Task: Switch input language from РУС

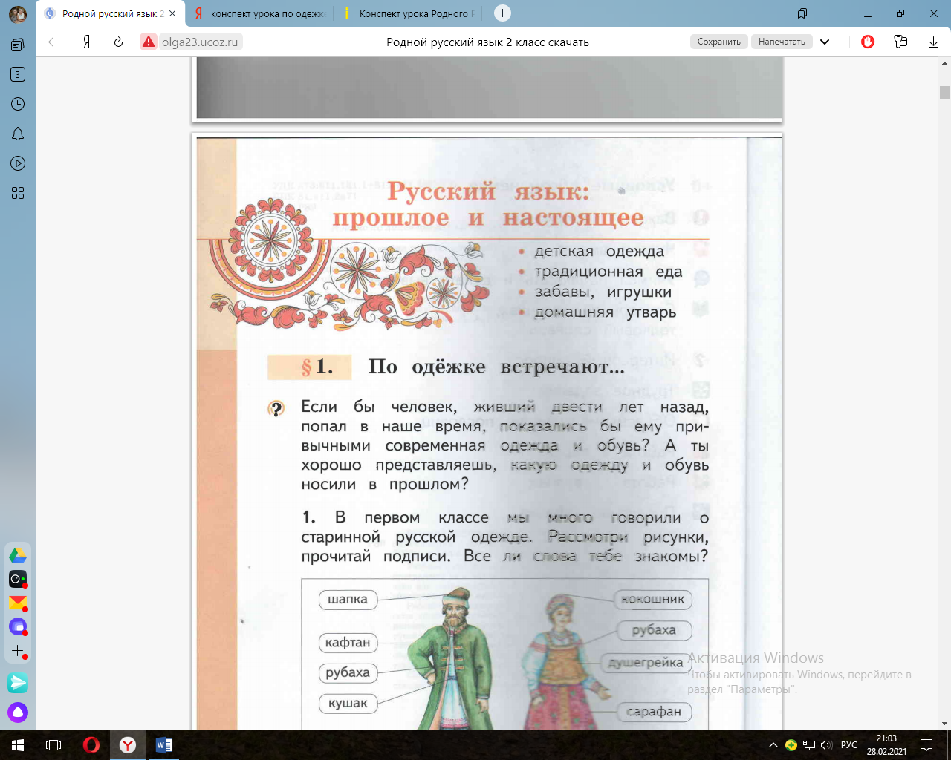Action: coord(849,745)
